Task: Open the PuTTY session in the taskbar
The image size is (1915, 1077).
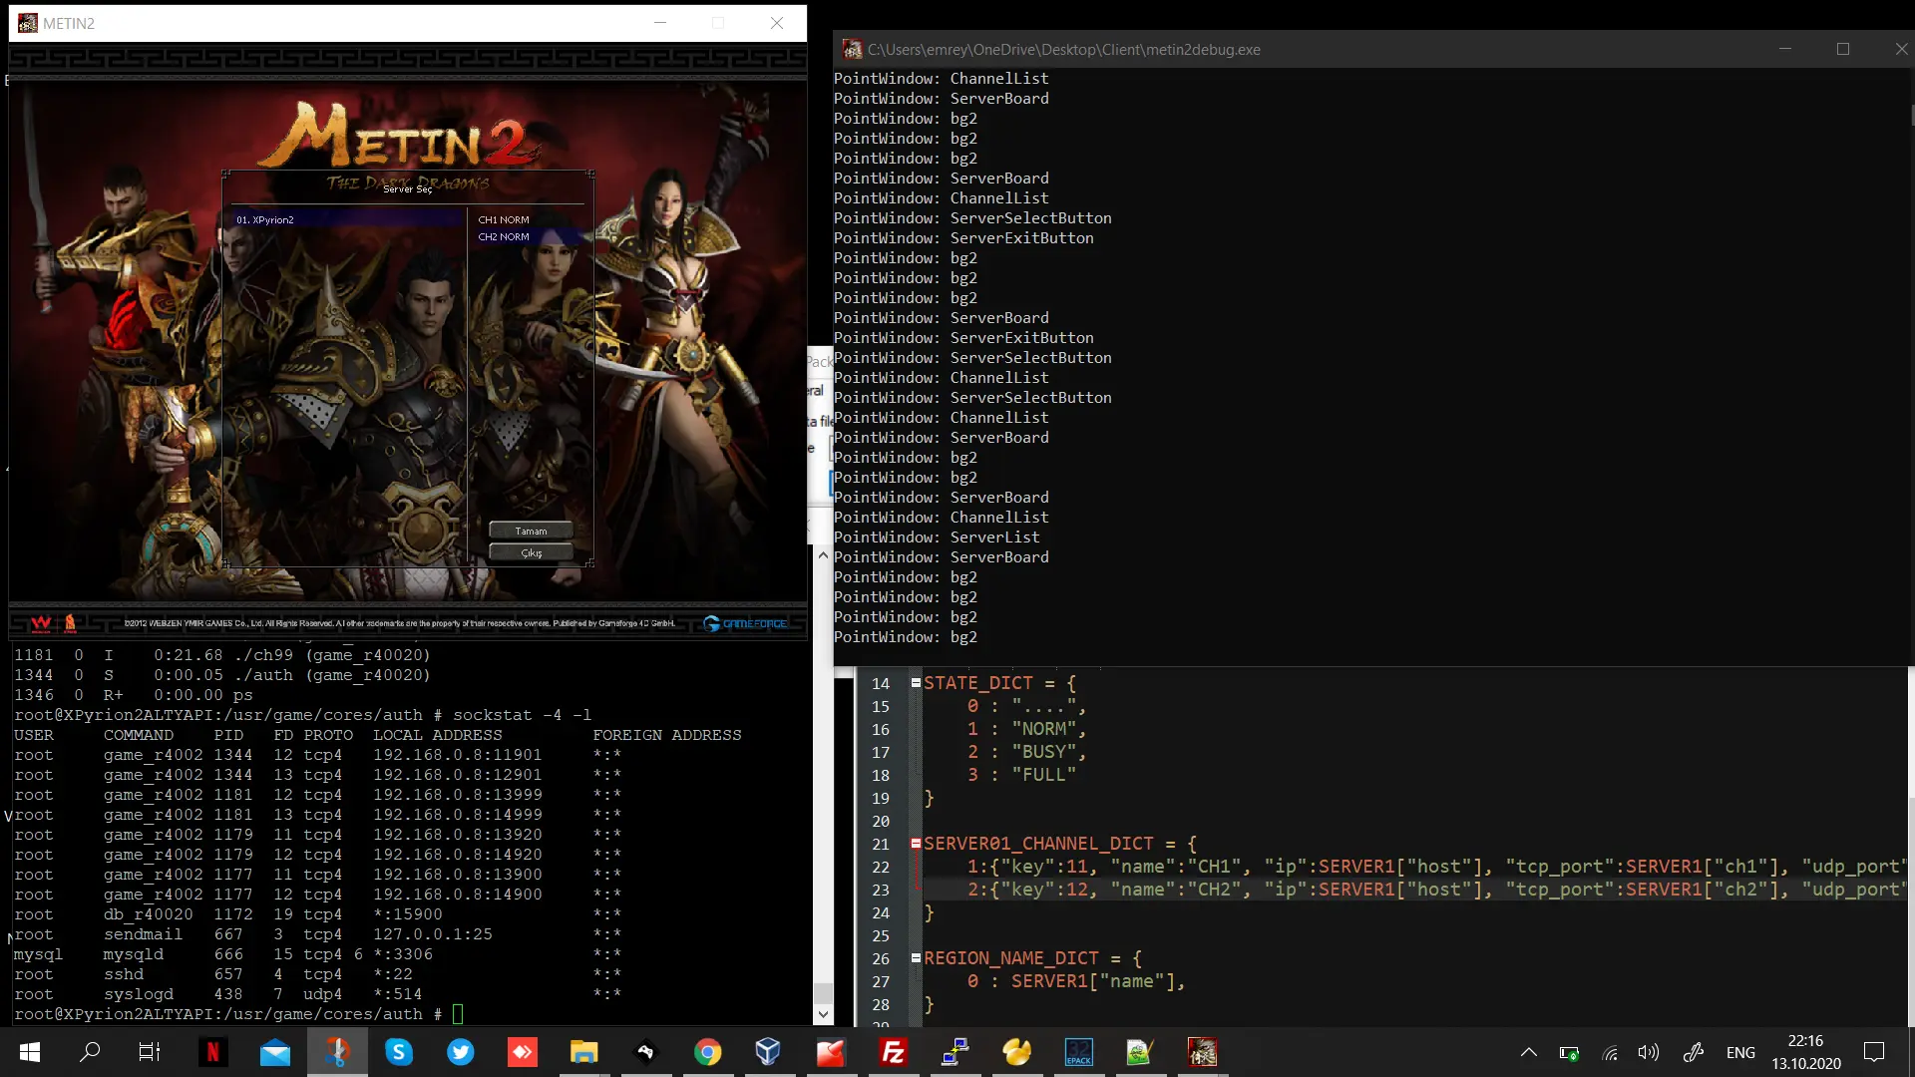Action: 956,1052
